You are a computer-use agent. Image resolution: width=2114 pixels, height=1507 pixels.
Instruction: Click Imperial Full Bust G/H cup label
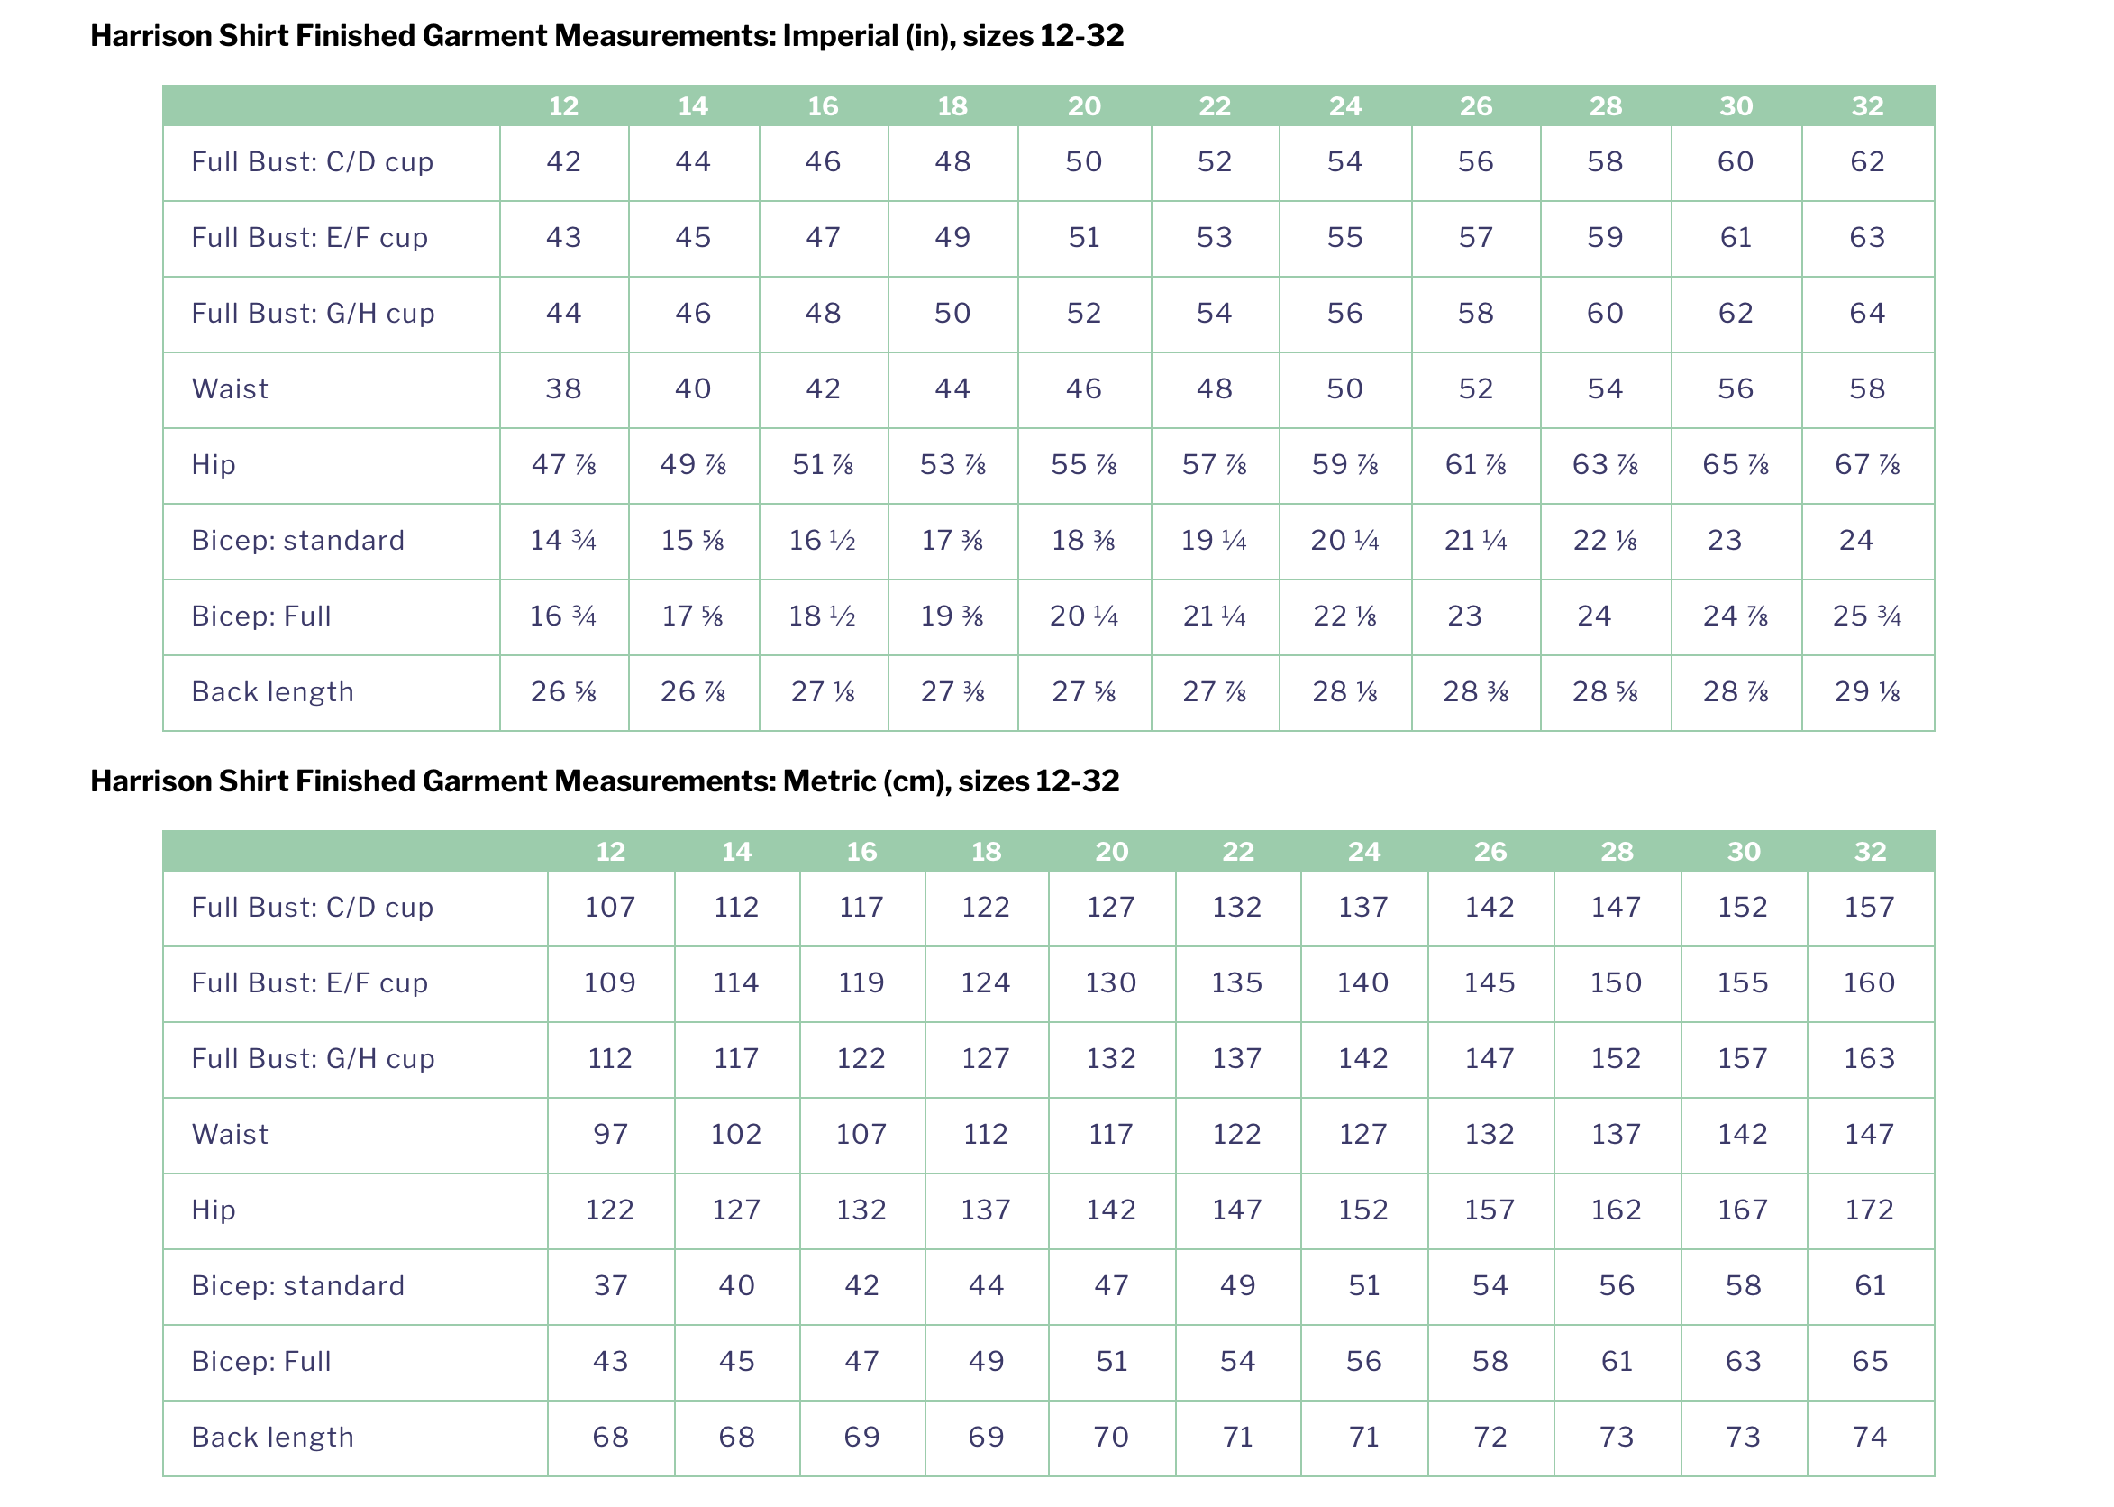(313, 314)
